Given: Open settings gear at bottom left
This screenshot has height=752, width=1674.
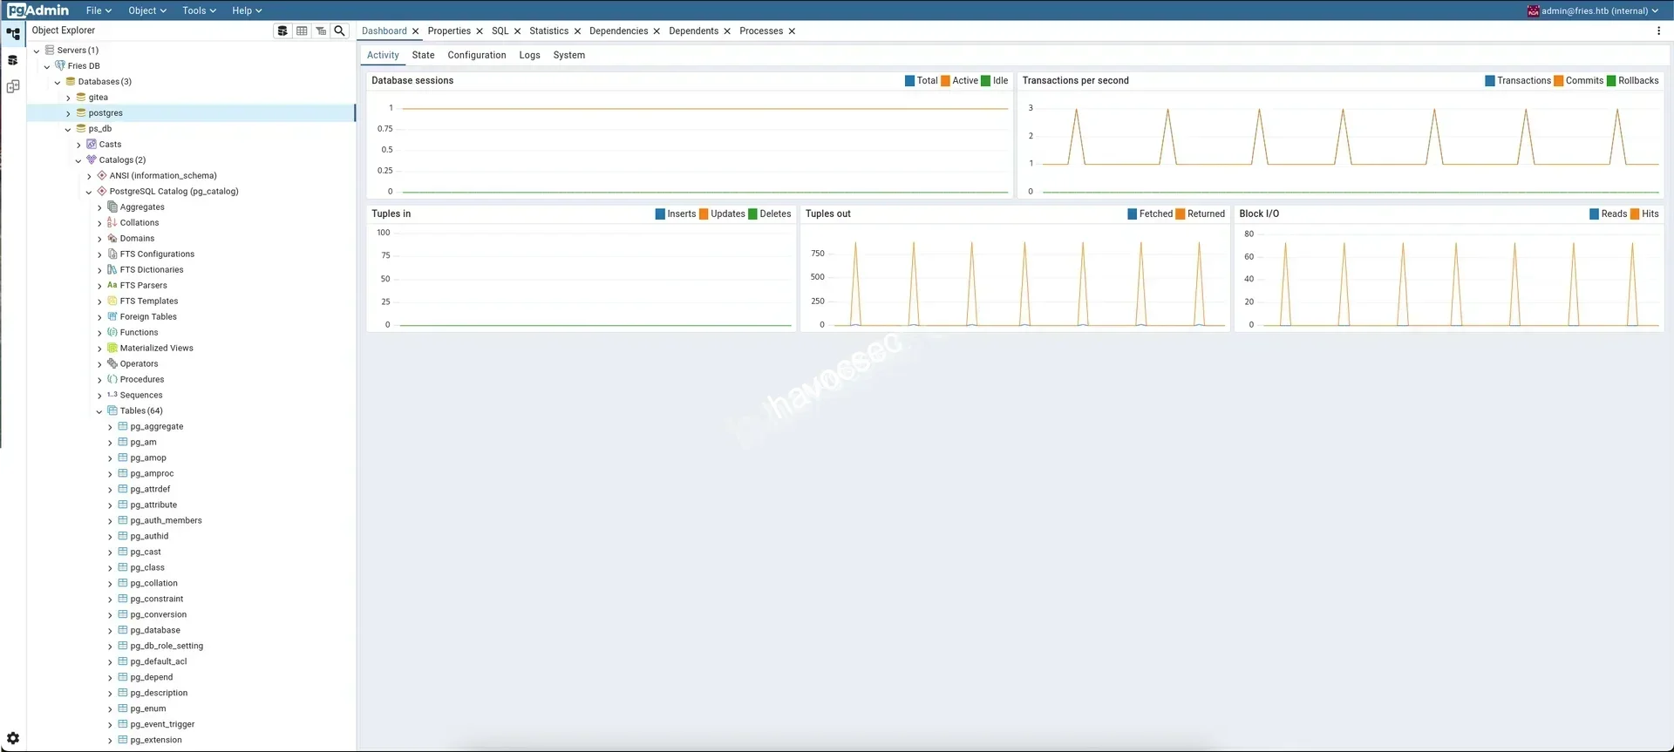Looking at the screenshot, I should point(13,738).
